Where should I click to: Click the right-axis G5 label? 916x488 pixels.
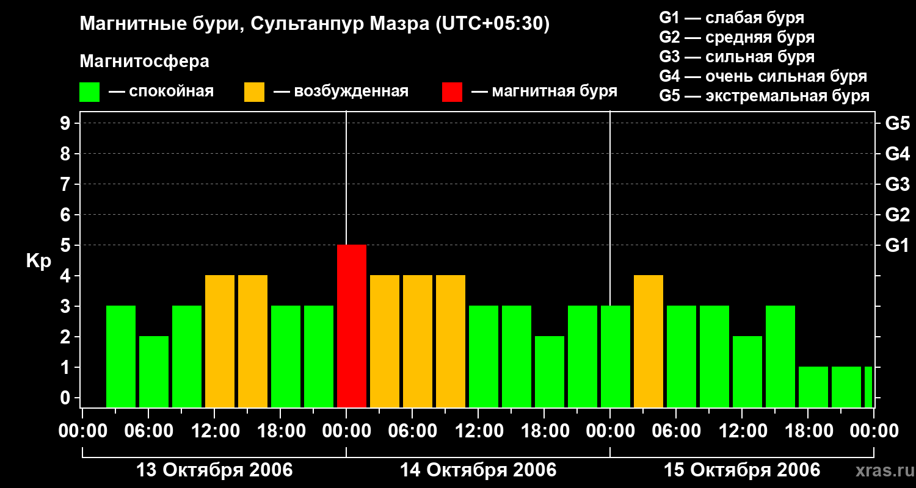[898, 124]
